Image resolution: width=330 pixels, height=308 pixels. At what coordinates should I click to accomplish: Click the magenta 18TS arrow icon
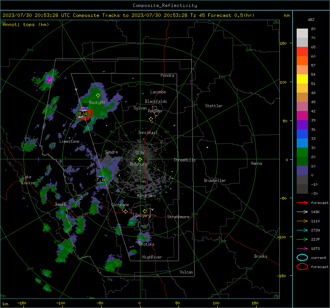click(302, 249)
